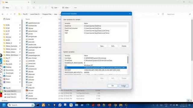This screenshot has width=193, height=108.
Task: Open the Adobe Acrobat taskbar icon
Action: tap(93, 105)
